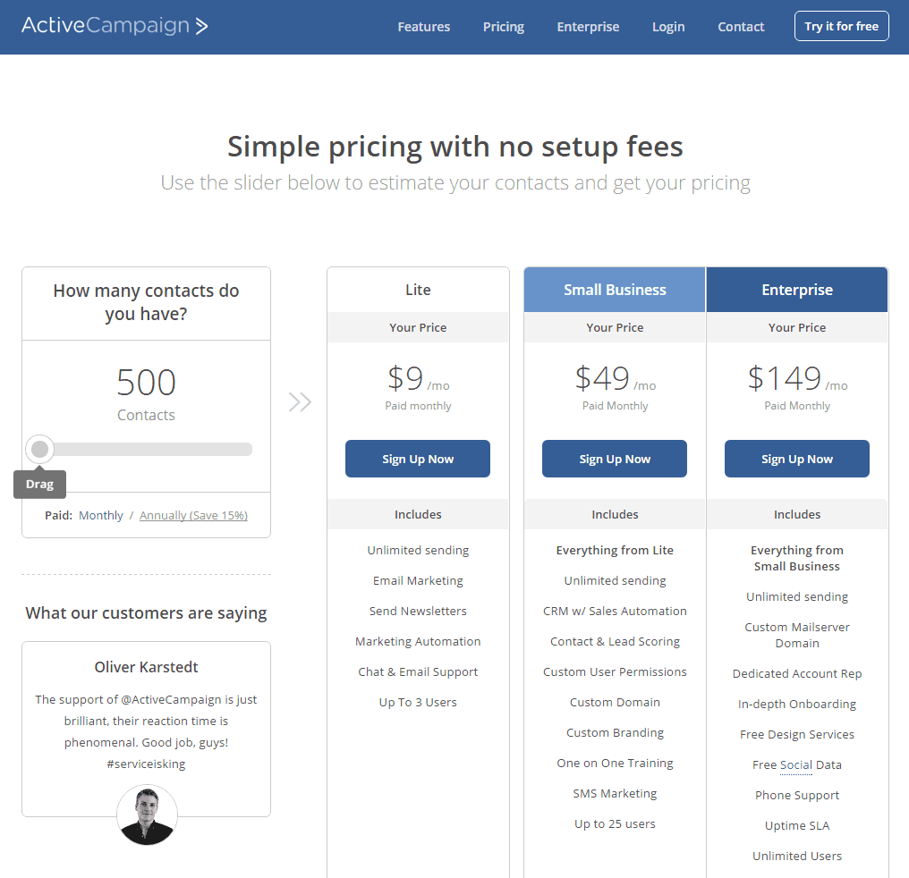Click Up To 3 Users text
The width and height of the screenshot is (909, 878).
tap(418, 702)
